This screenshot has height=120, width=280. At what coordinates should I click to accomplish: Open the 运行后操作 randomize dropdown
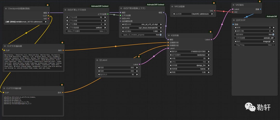[190, 55]
